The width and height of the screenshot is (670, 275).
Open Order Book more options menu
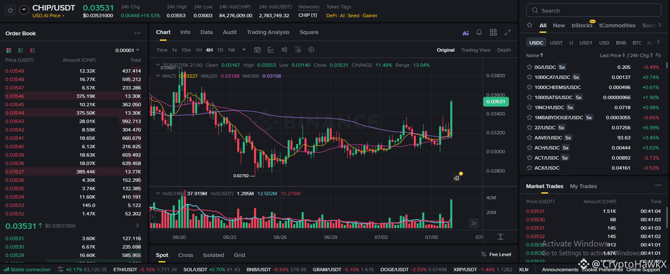tap(138, 33)
